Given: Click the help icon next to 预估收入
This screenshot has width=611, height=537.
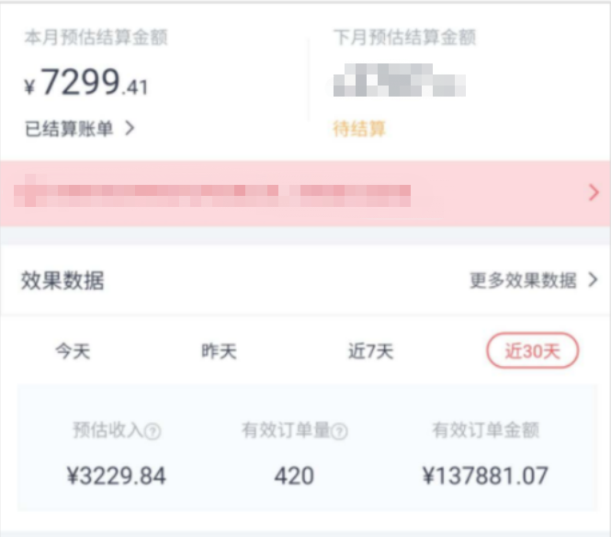Looking at the screenshot, I should coord(153,431).
